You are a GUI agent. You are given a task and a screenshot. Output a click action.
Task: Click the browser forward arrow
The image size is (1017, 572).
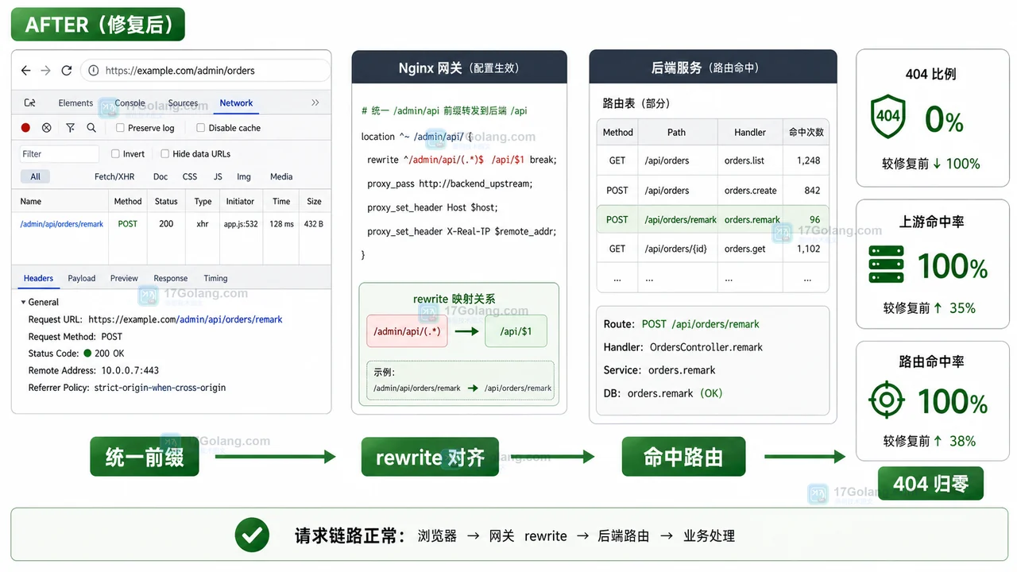point(46,71)
